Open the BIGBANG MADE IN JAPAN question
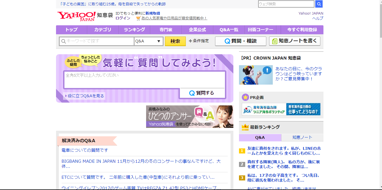The height and width of the screenshot is (190, 382). (x=141, y=164)
